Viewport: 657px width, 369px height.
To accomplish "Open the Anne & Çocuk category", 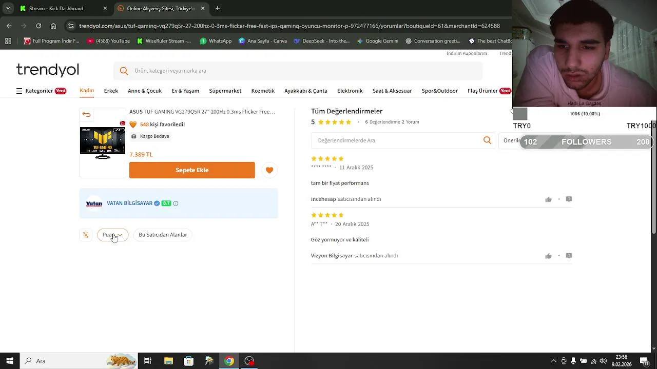I will tap(145, 91).
